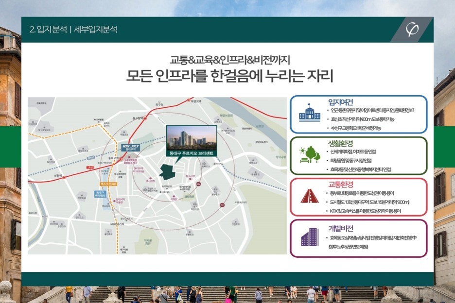The image size is (455, 303).
Task: Click the 입지여건 heading
Action: pyautogui.click(x=341, y=102)
